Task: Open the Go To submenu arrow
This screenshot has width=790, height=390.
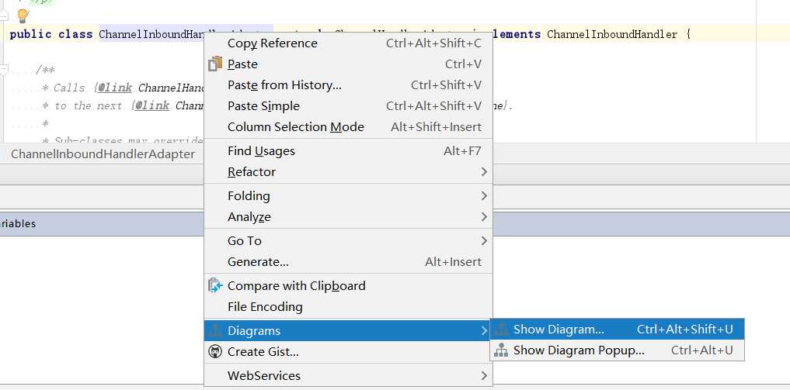Action: coord(484,240)
